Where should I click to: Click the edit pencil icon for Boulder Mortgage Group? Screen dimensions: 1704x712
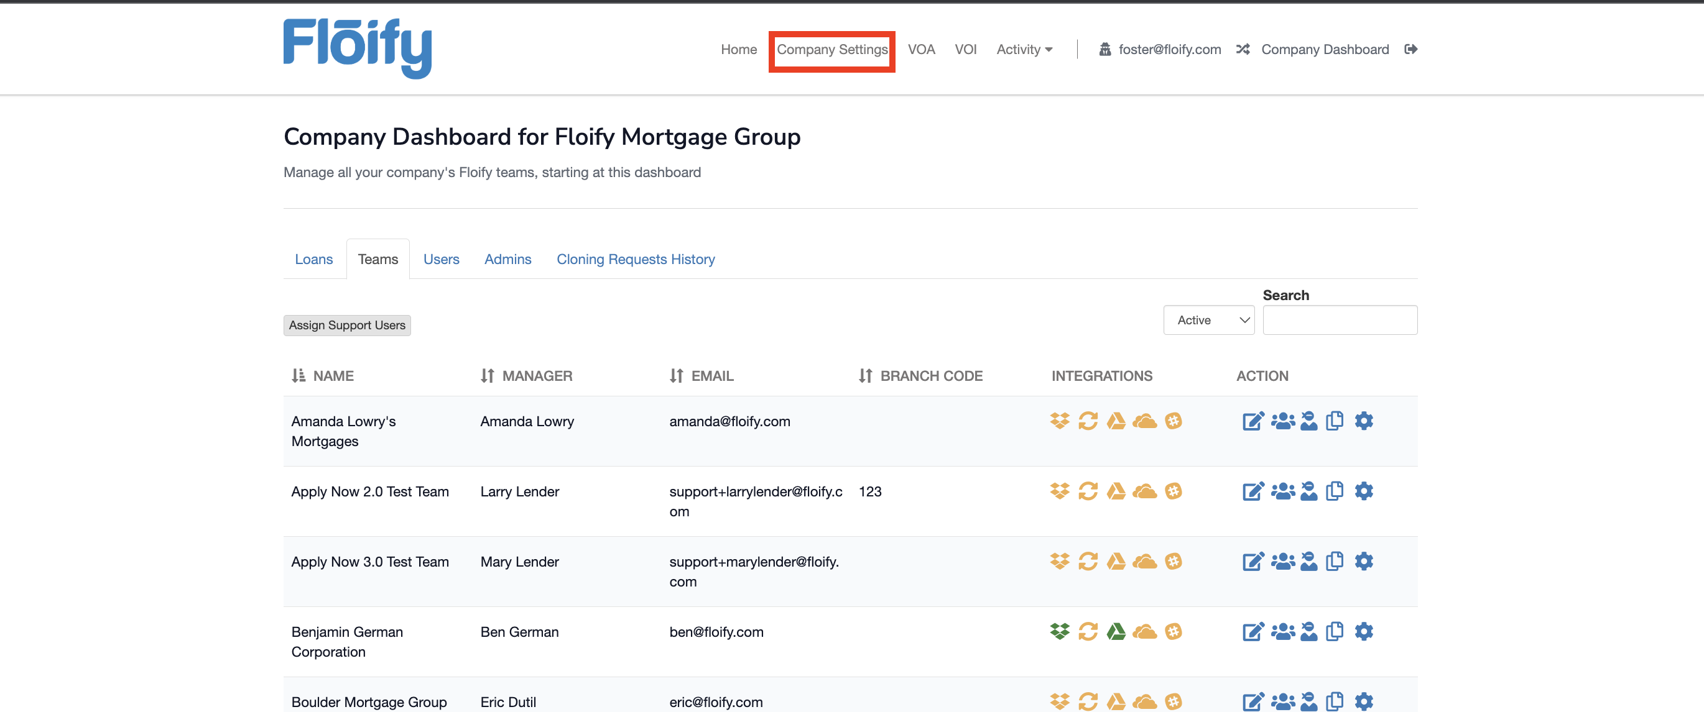point(1253,701)
